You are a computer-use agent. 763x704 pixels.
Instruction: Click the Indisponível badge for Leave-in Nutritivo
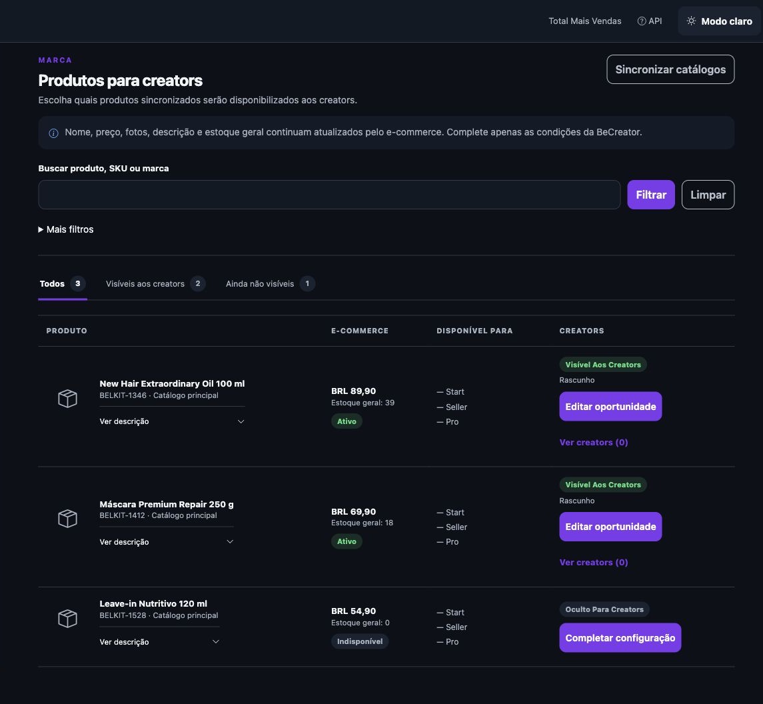point(360,642)
